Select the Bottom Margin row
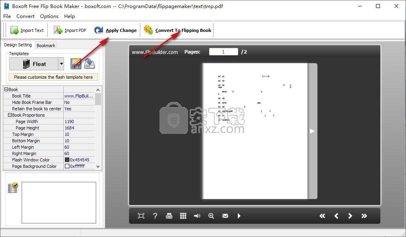 click(49, 141)
